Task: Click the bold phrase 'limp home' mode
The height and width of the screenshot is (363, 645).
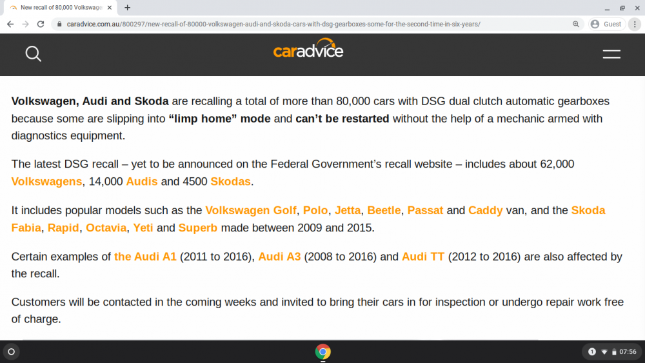Action: (220, 119)
